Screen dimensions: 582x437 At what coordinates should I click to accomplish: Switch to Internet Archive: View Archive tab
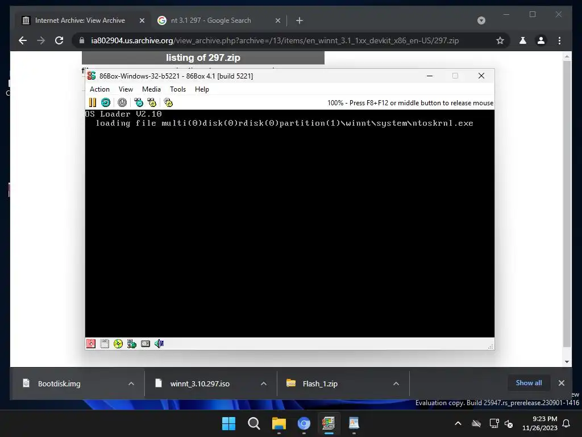(x=82, y=20)
